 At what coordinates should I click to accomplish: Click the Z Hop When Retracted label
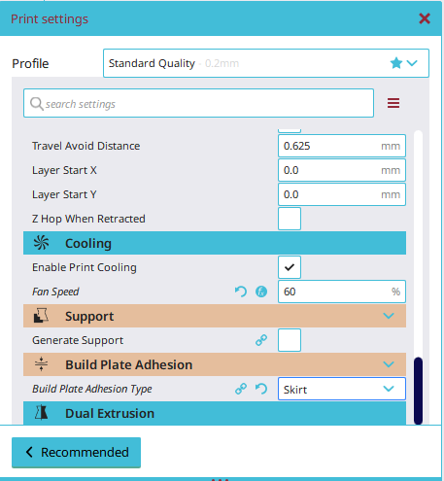(88, 219)
